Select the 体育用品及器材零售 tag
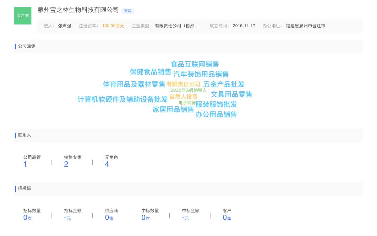Image resolution: width=377 pixels, height=236 pixels. click(134, 84)
